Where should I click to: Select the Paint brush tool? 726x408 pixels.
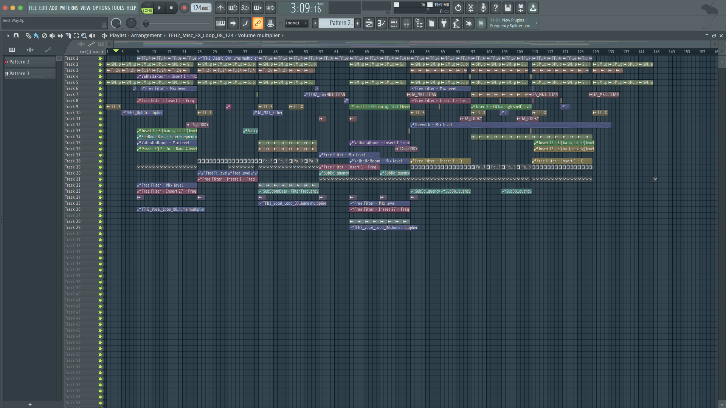point(36,36)
